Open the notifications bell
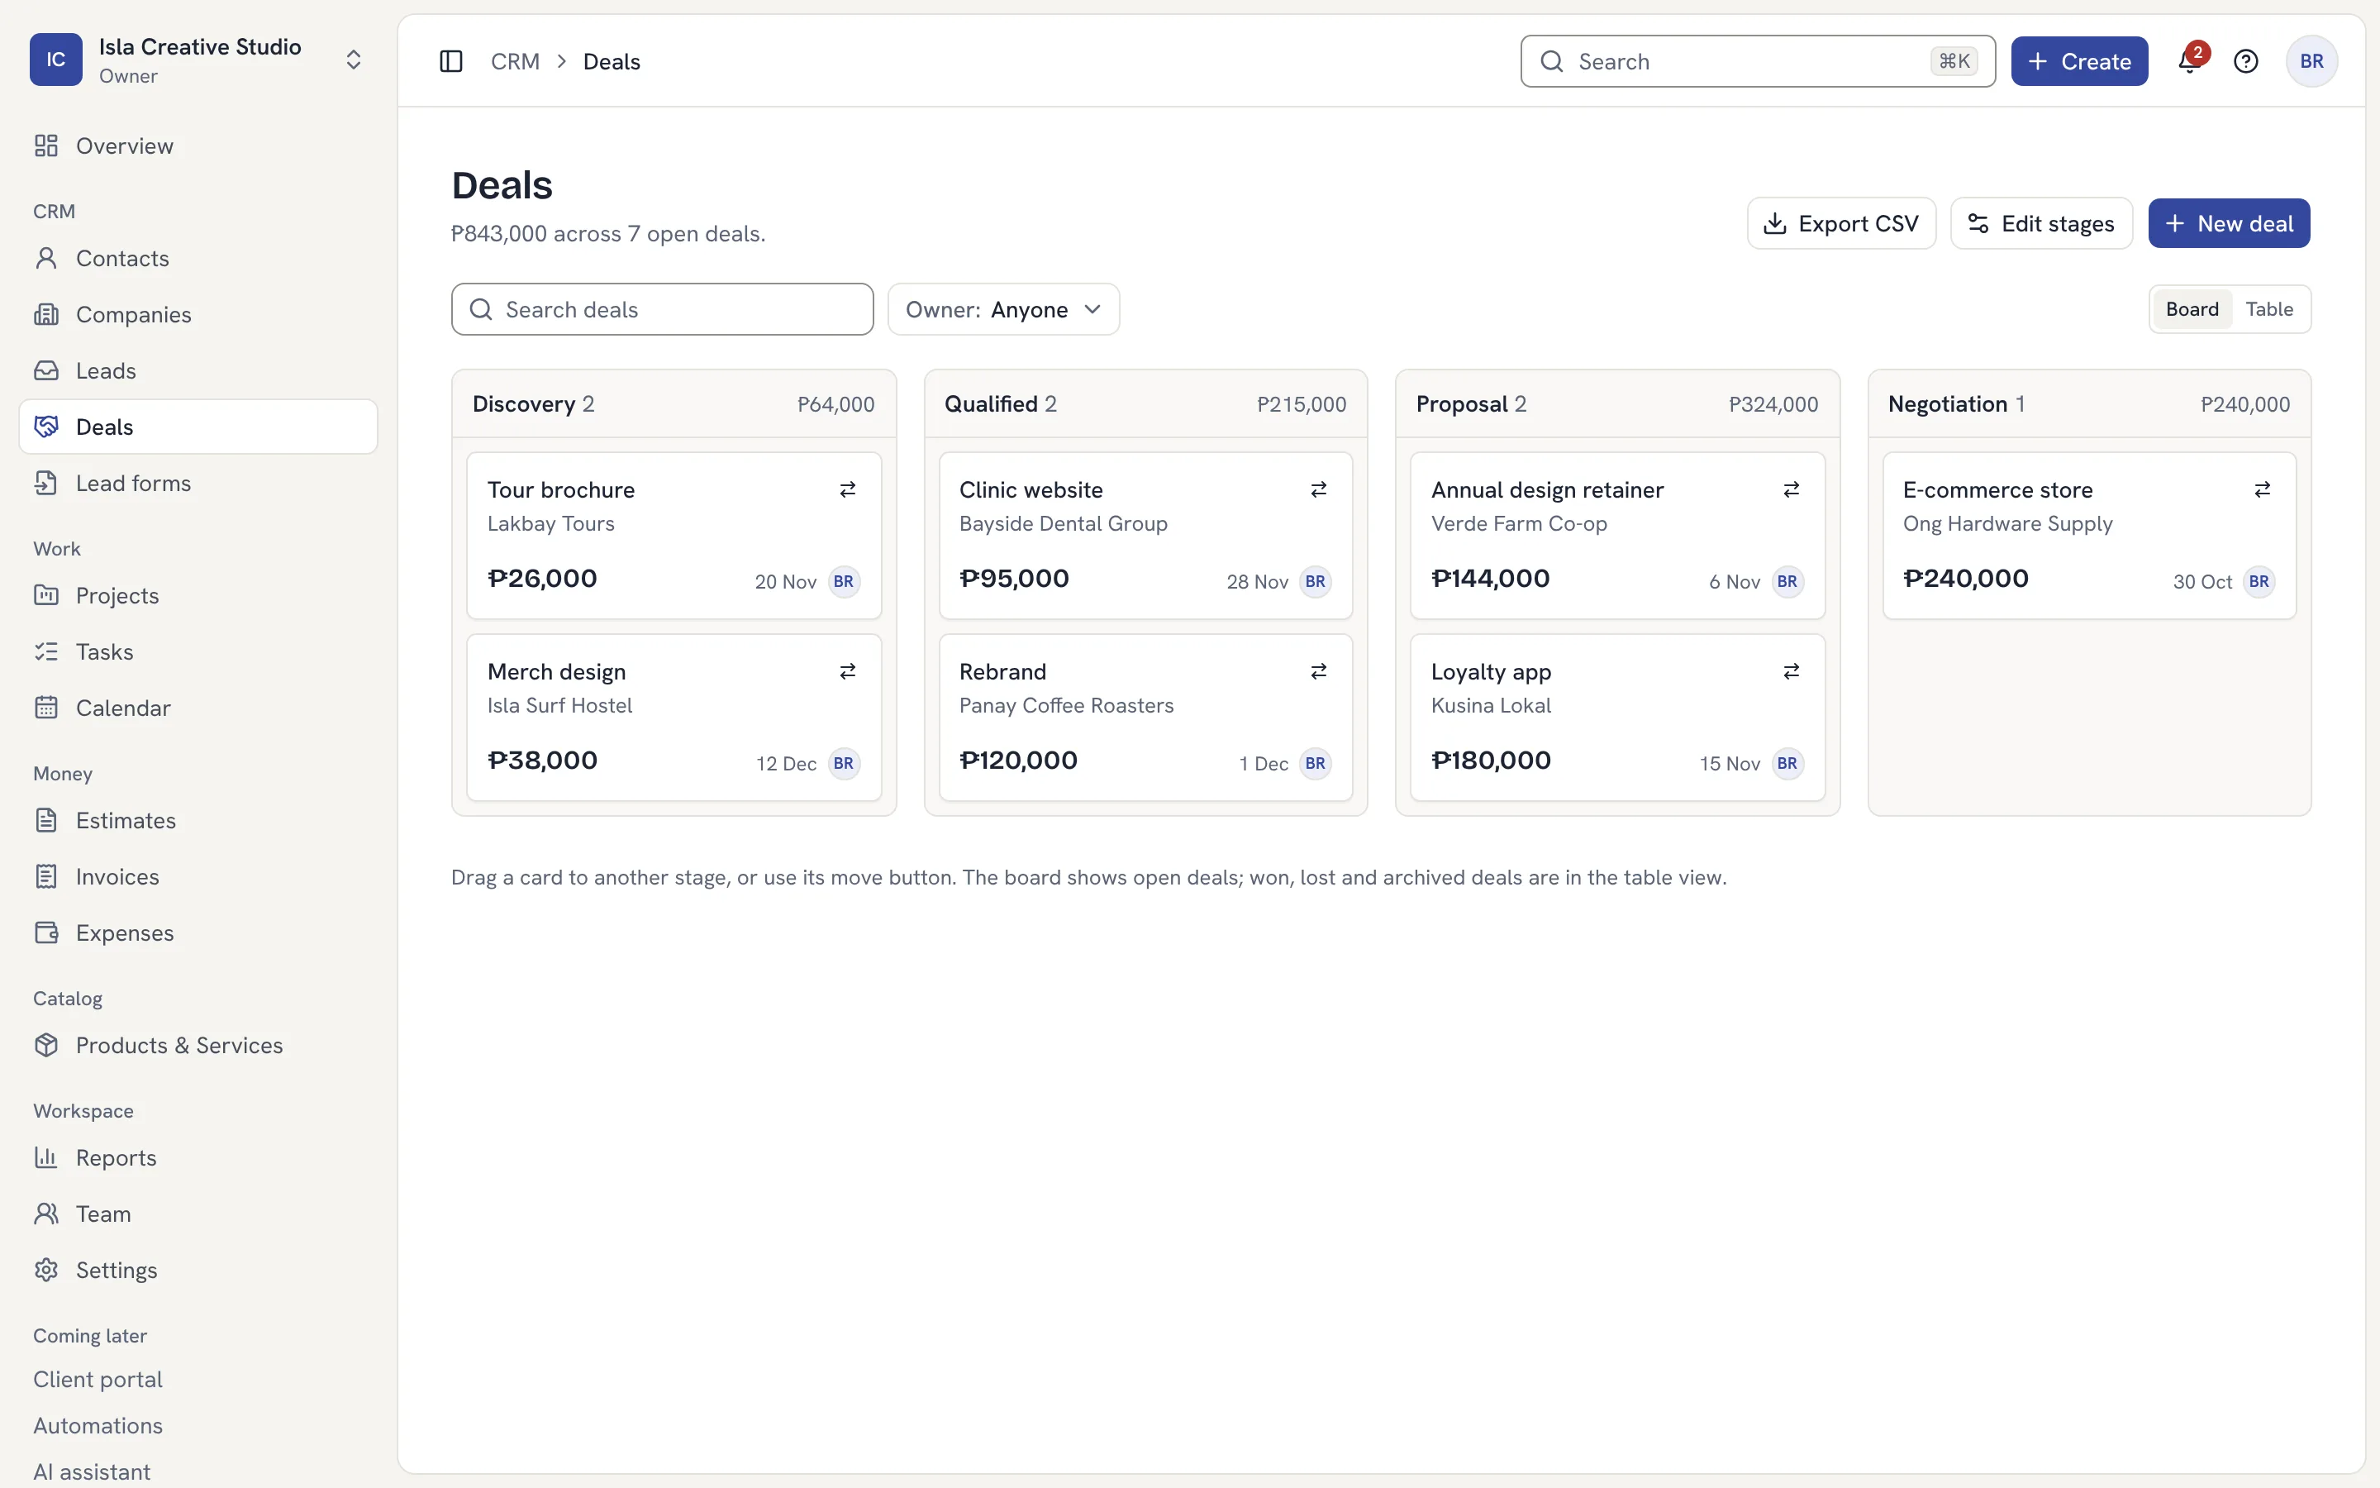This screenshot has width=2380, height=1488. [x=2190, y=61]
